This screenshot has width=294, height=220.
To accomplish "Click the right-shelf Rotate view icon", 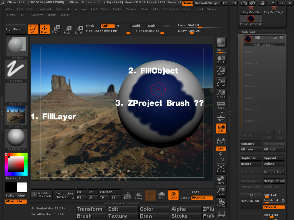I will coord(221,203).
